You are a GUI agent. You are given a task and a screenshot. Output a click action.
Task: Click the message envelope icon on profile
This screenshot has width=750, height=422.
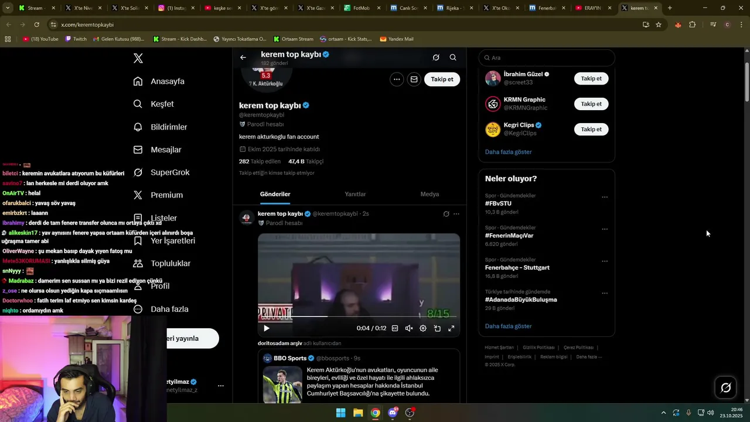click(x=414, y=79)
